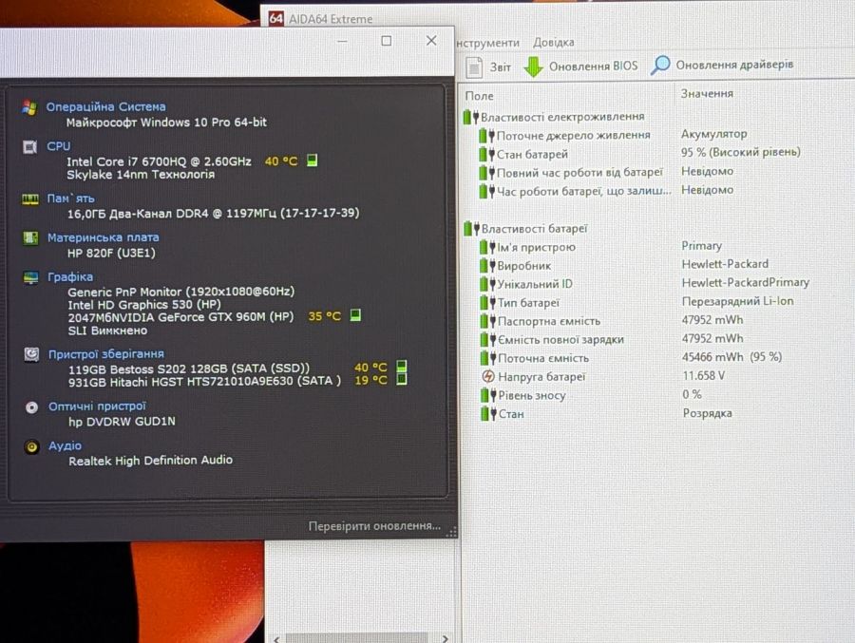Click the Напруга батареї voltage icon

[488, 377]
